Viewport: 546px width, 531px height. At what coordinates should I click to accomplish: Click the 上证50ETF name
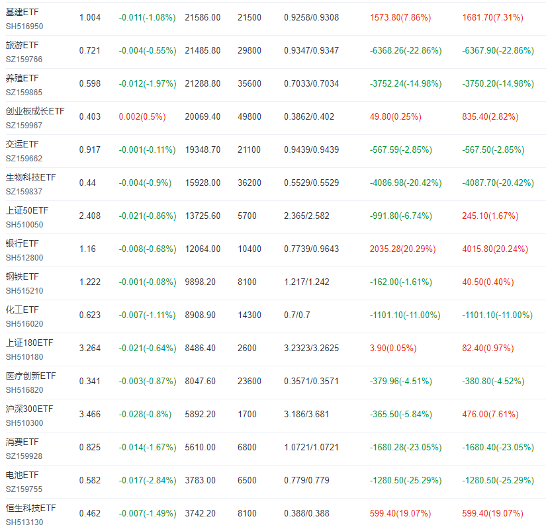pyautogui.click(x=27, y=210)
